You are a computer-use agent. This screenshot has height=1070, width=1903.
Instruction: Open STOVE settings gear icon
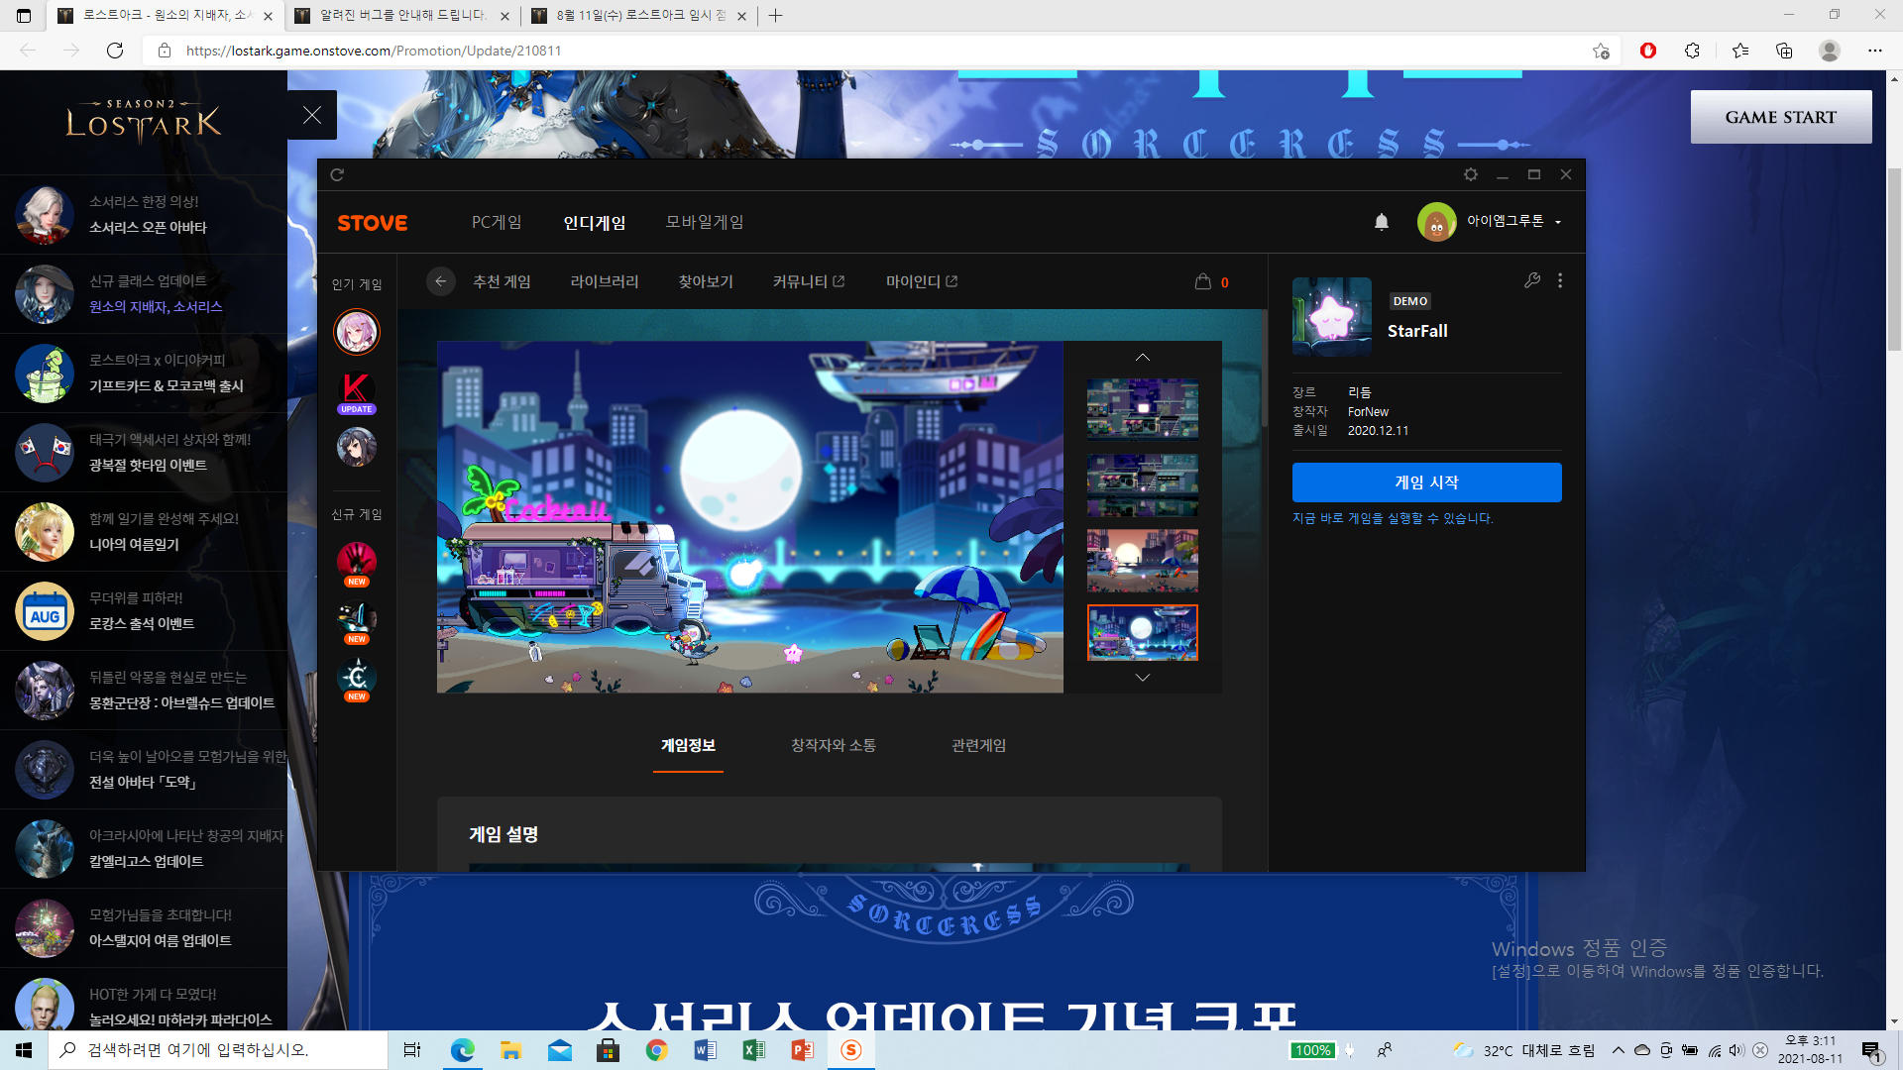1471,174
